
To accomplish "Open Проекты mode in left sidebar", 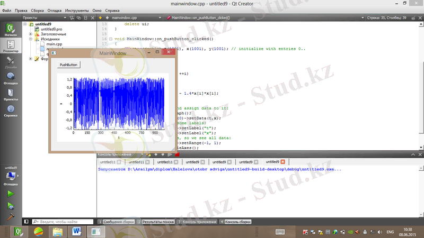I will click(x=10, y=94).
